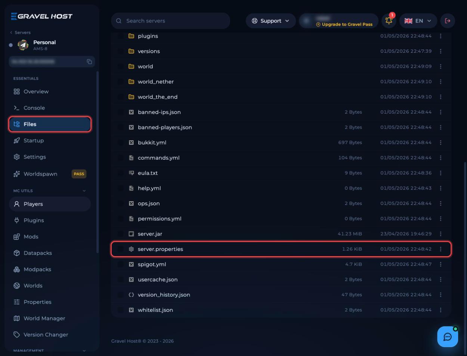This screenshot has height=356, width=467.
Task: Collapse the MC UTILS section
Action: point(84,191)
